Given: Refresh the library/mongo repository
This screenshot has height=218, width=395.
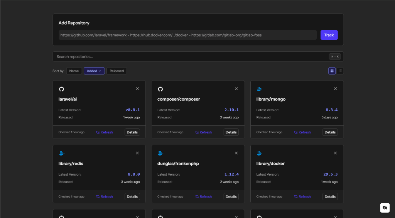Looking at the screenshot, I should (x=302, y=132).
